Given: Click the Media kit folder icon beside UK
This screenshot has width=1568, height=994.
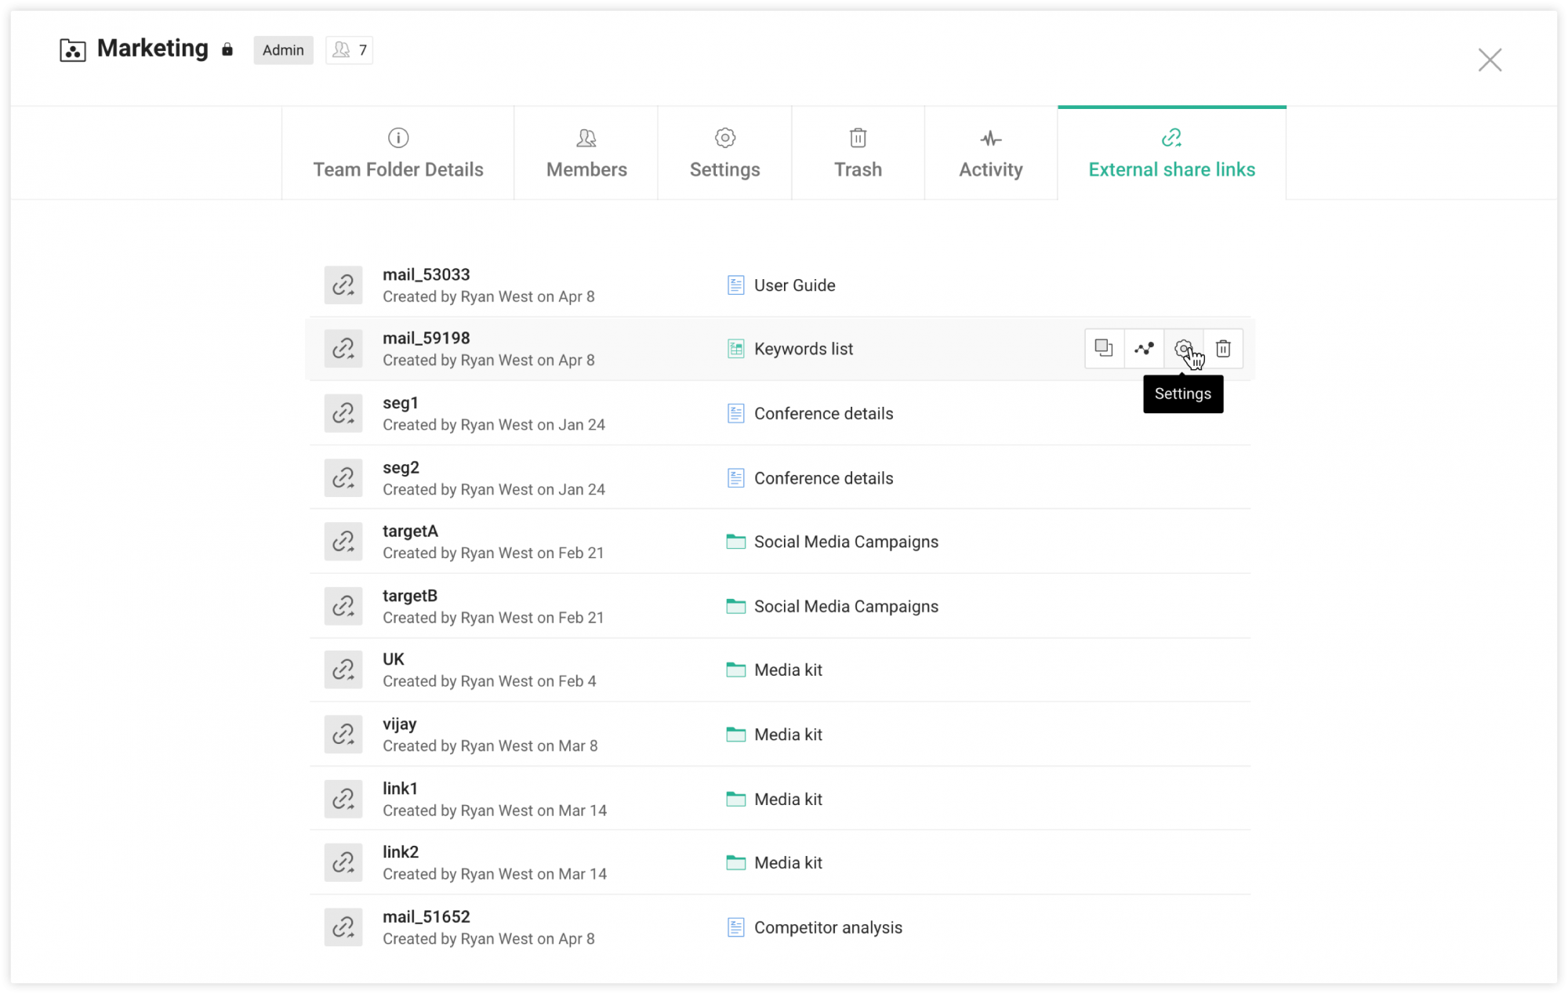Looking at the screenshot, I should (x=735, y=669).
